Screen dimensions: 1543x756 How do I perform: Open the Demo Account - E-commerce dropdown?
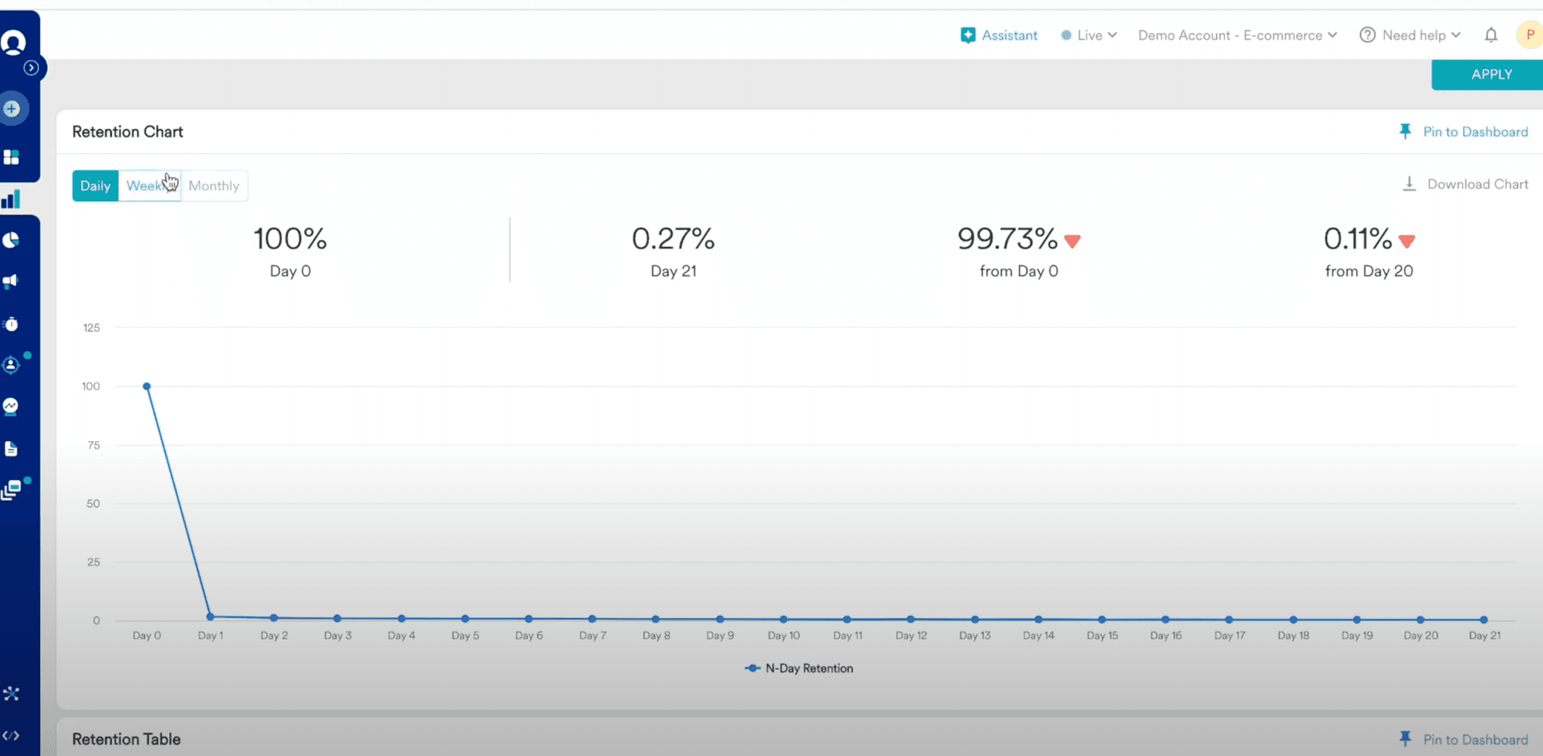click(1237, 35)
